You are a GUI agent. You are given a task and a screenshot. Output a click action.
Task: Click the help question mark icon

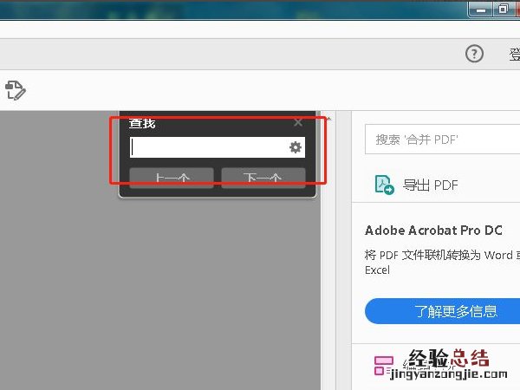pos(474,54)
